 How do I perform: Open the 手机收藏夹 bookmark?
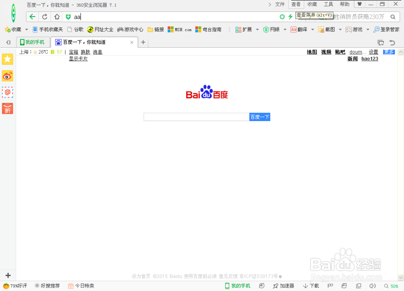point(48,29)
